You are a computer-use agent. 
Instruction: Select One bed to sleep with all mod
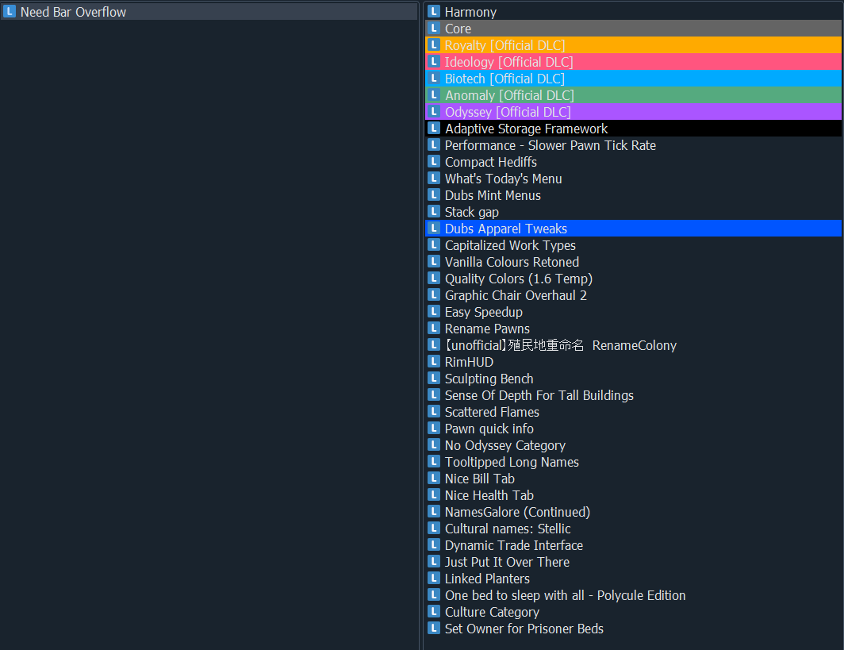click(634, 596)
